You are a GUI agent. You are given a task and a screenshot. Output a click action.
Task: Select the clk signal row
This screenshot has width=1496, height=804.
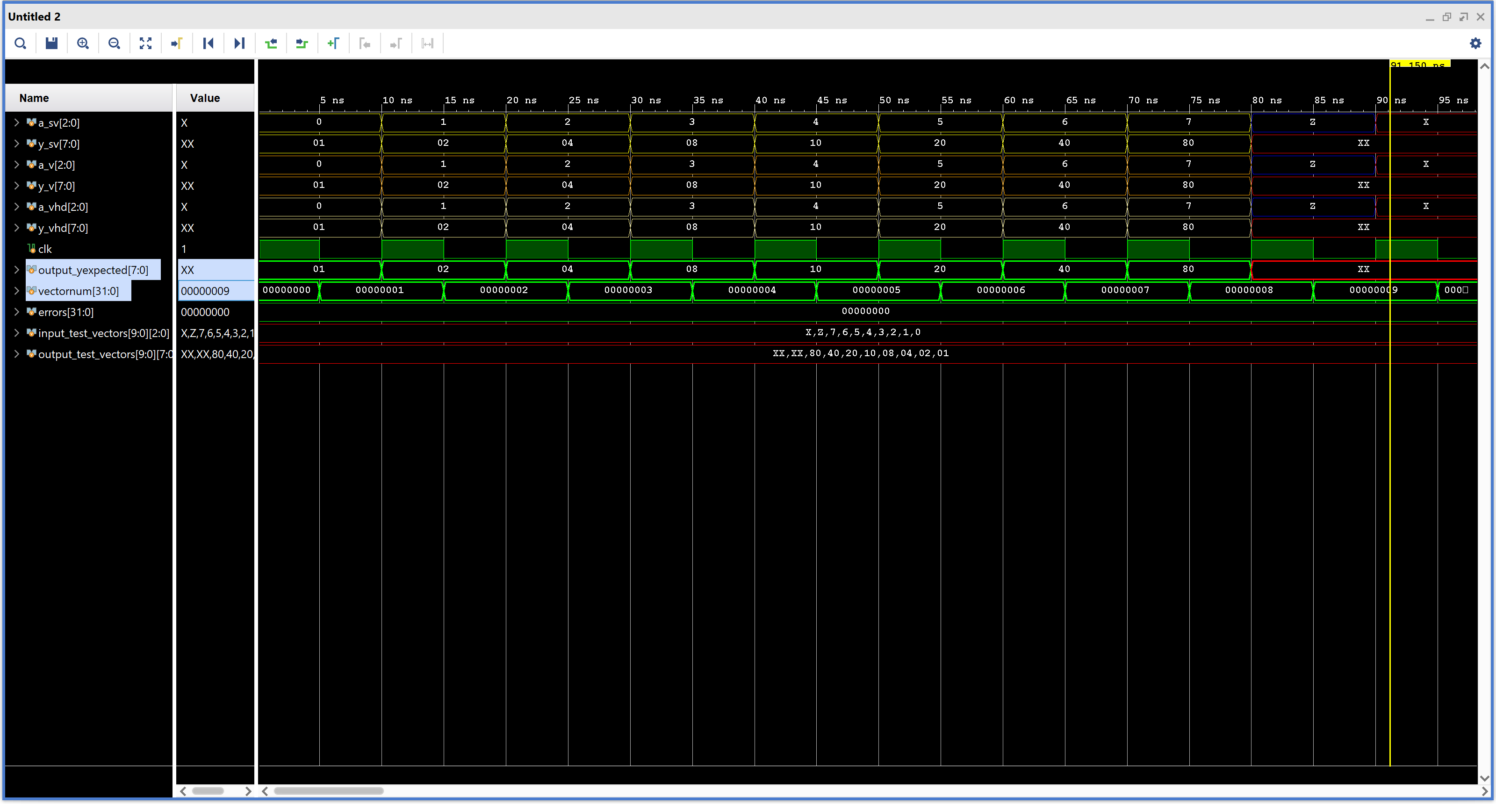tap(45, 249)
